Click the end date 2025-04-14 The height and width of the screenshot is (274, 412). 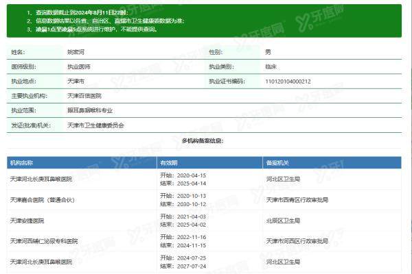(192, 184)
